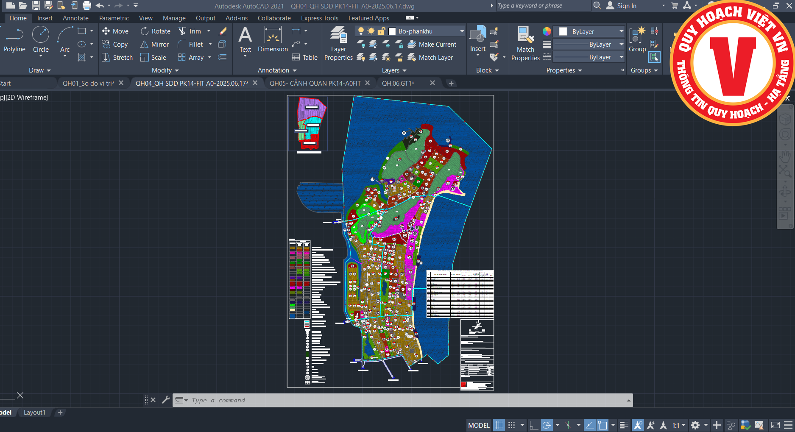Open the annotation scale 1:1 dropdown
The image size is (795, 432).
coord(679,425)
